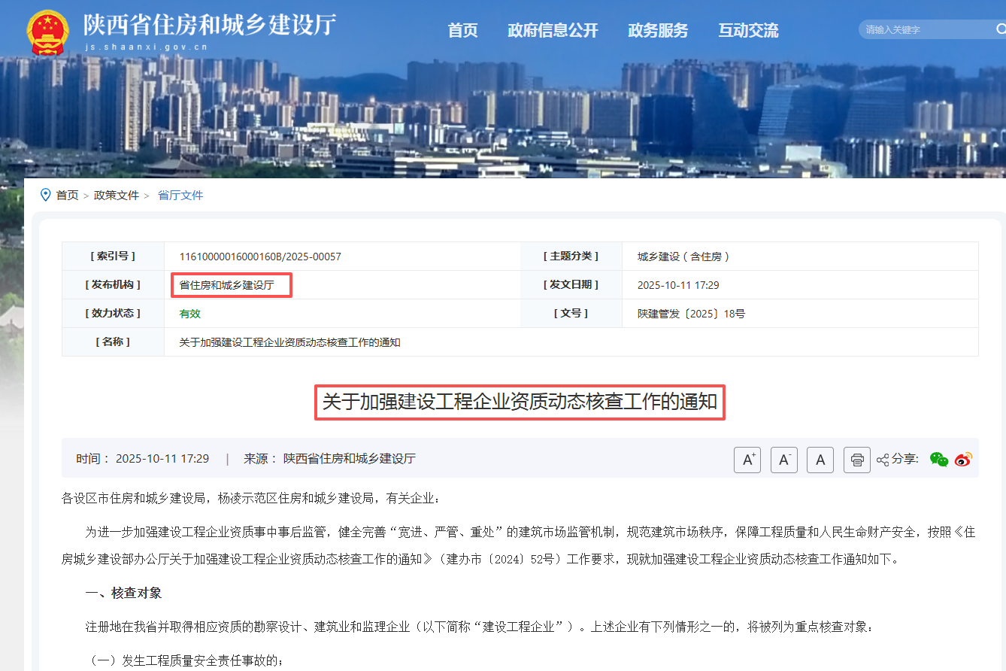The image size is (1006, 671).
Task: Open 首页 in top navigation
Action: tap(462, 30)
